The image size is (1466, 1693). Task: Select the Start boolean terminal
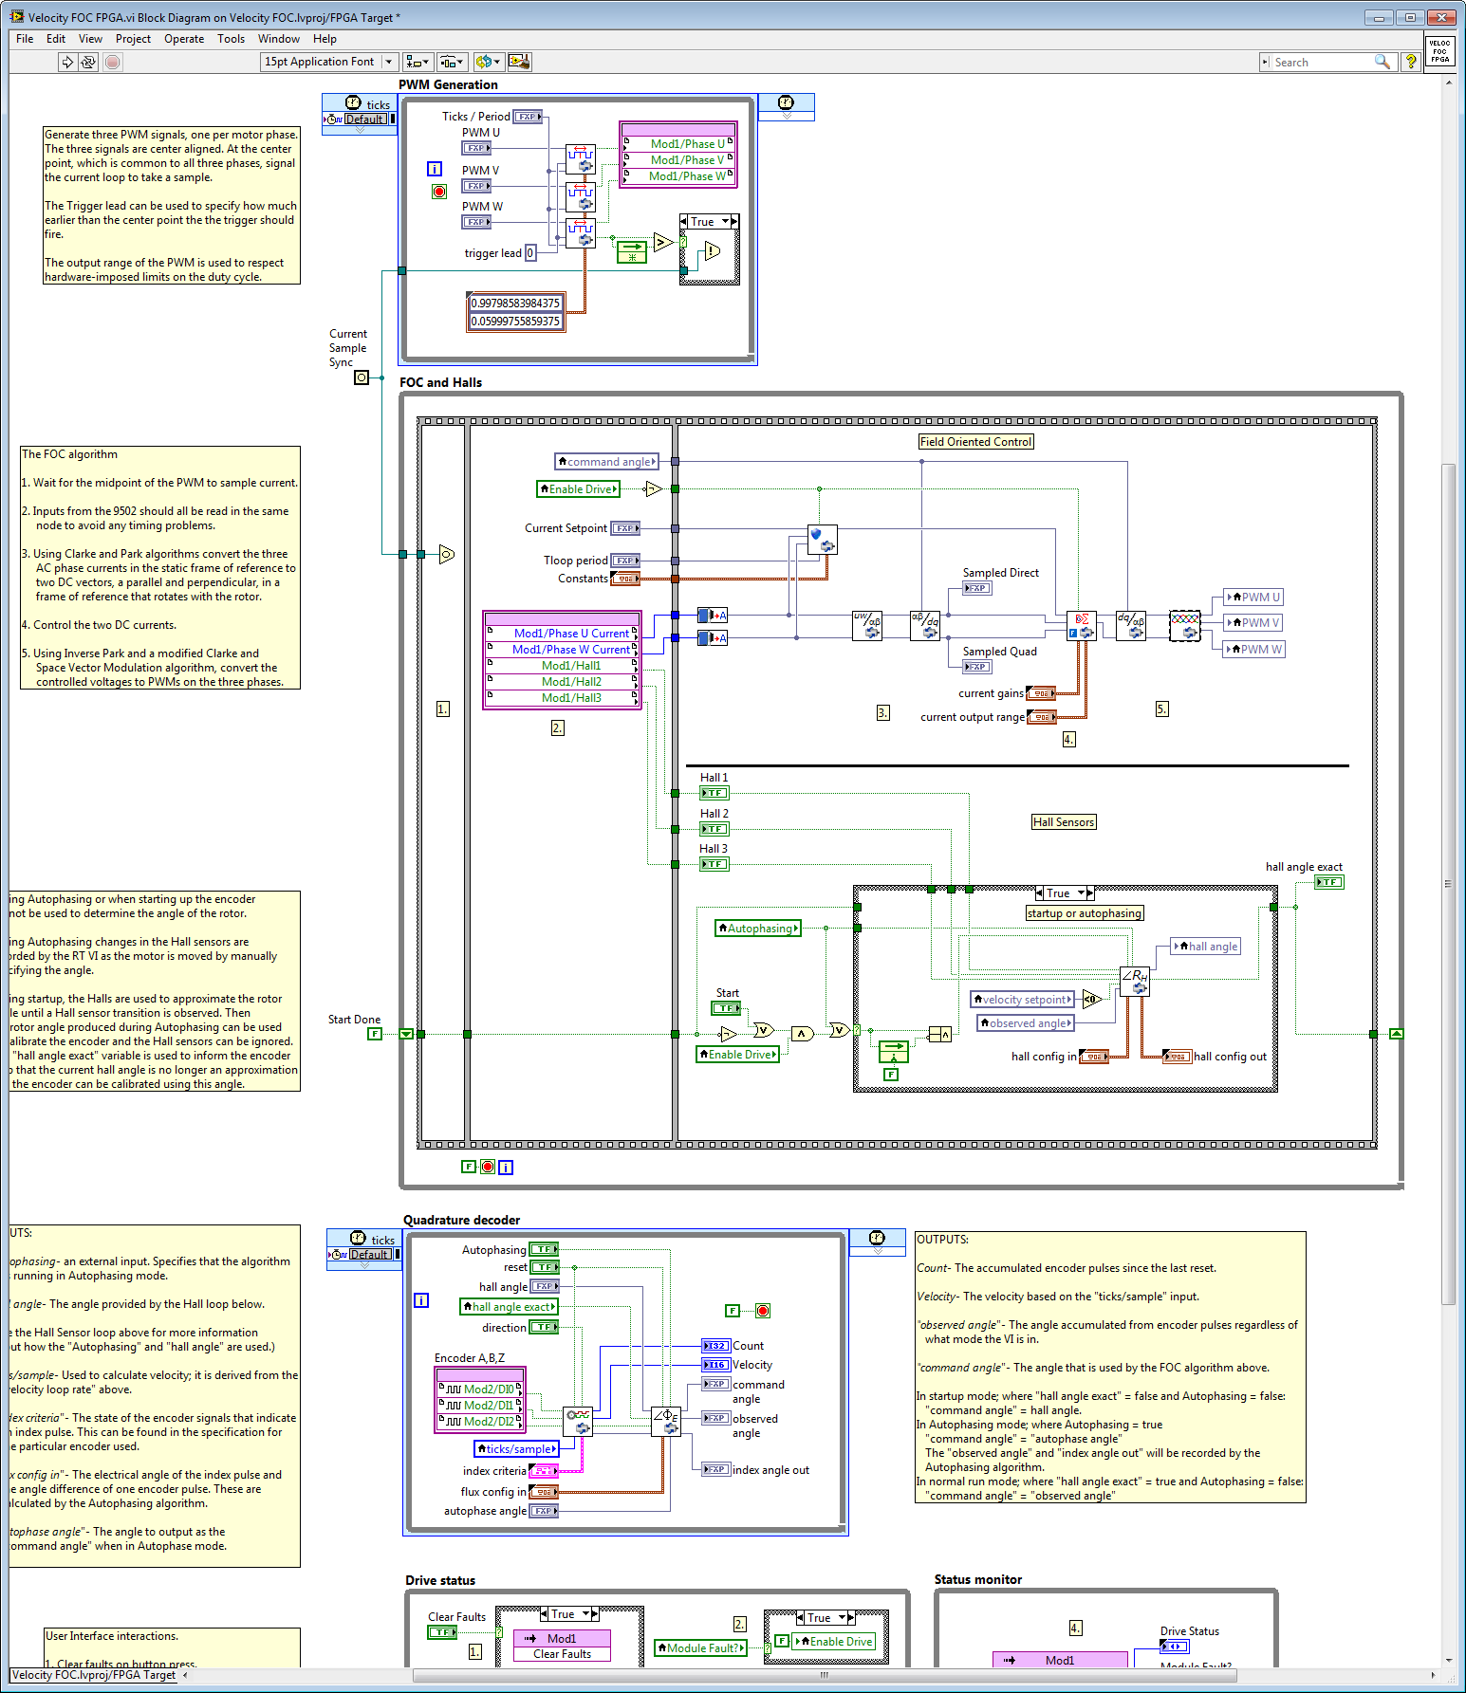[x=727, y=1008]
